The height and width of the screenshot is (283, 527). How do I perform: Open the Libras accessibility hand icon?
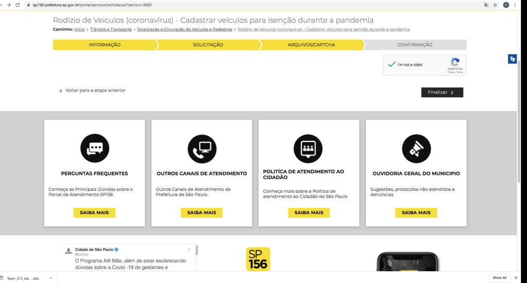pos(512,59)
